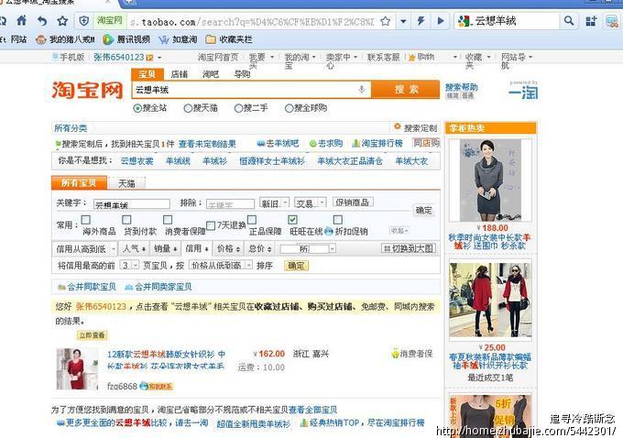The width and height of the screenshot is (623, 438).
Task: Click the 搜索定制 gear icon
Action: pos(398,126)
